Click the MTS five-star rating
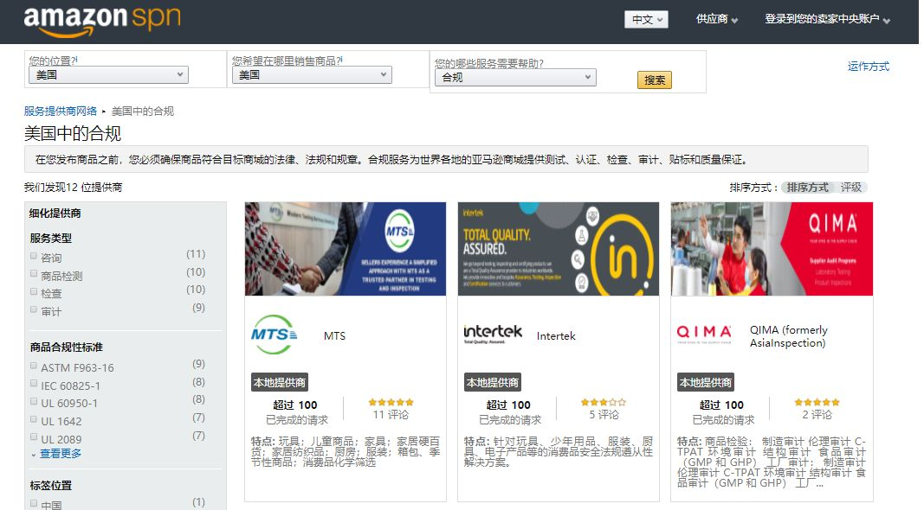The width and height of the screenshot is (924, 510). [391, 402]
